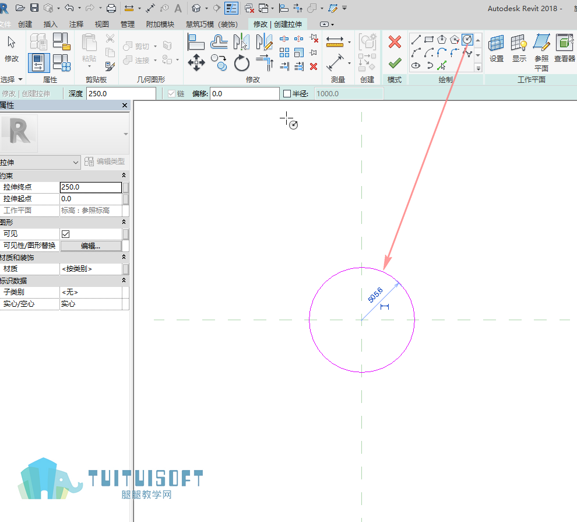Open the Set work plane tool
577x522 pixels.
(496, 48)
